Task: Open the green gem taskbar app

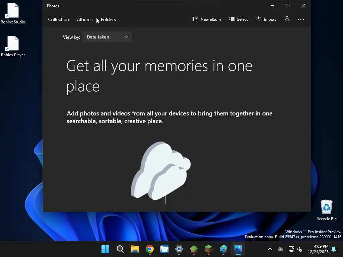Action: point(194,249)
